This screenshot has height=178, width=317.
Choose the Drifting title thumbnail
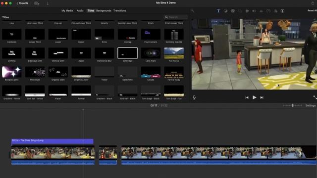click(12, 53)
